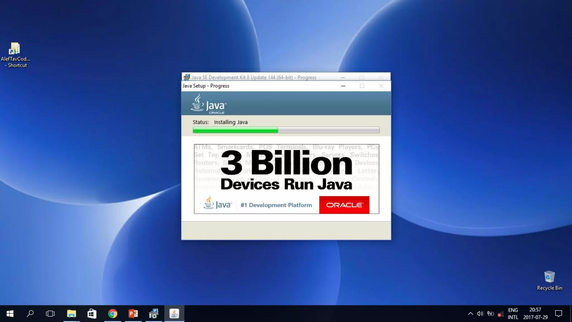This screenshot has width=572, height=322.
Task: Minimize the Java Setup Progress window
Action: [x=343, y=86]
